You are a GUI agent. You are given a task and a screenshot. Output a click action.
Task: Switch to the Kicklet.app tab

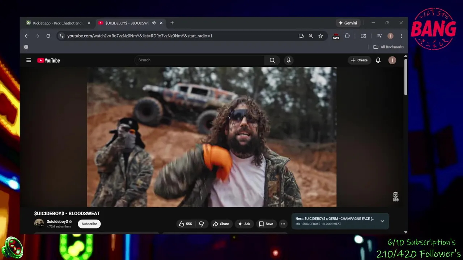click(x=54, y=23)
